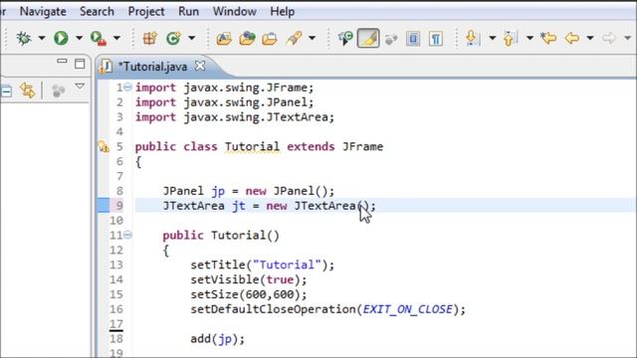The height and width of the screenshot is (358, 637).
Task: Click import javax.swing.JPanel line
Action: [225, 102]
